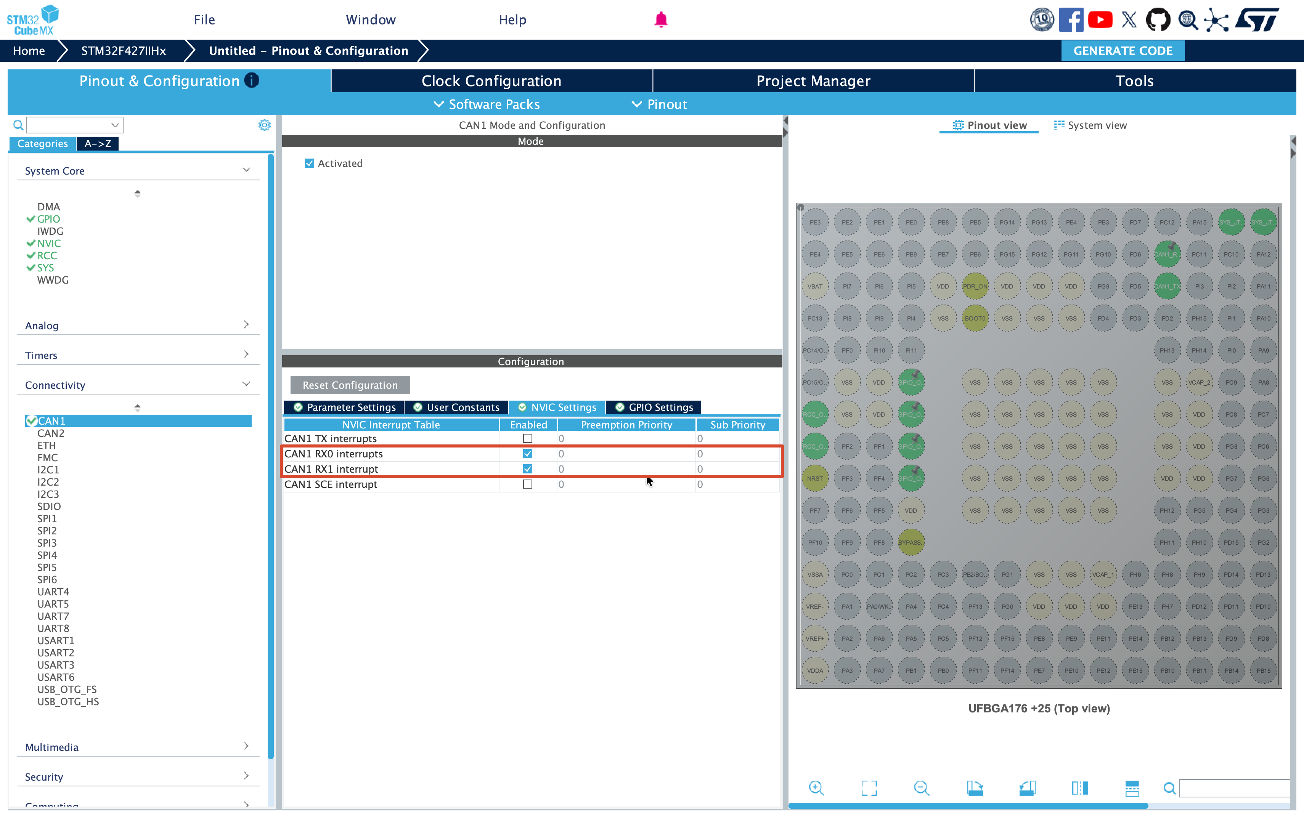
Task: Open the Pinout dropdown menu
Action: (x=660, y=104)
